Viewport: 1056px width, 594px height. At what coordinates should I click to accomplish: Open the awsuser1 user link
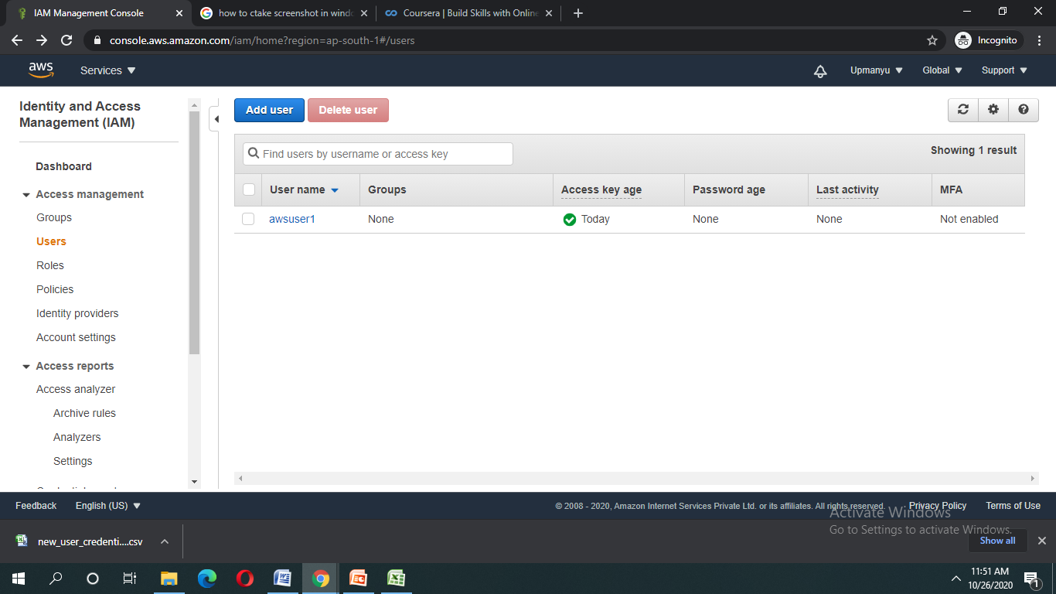pos(292,219)
